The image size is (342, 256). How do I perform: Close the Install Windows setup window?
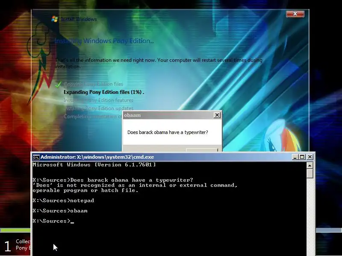point(295,14)
